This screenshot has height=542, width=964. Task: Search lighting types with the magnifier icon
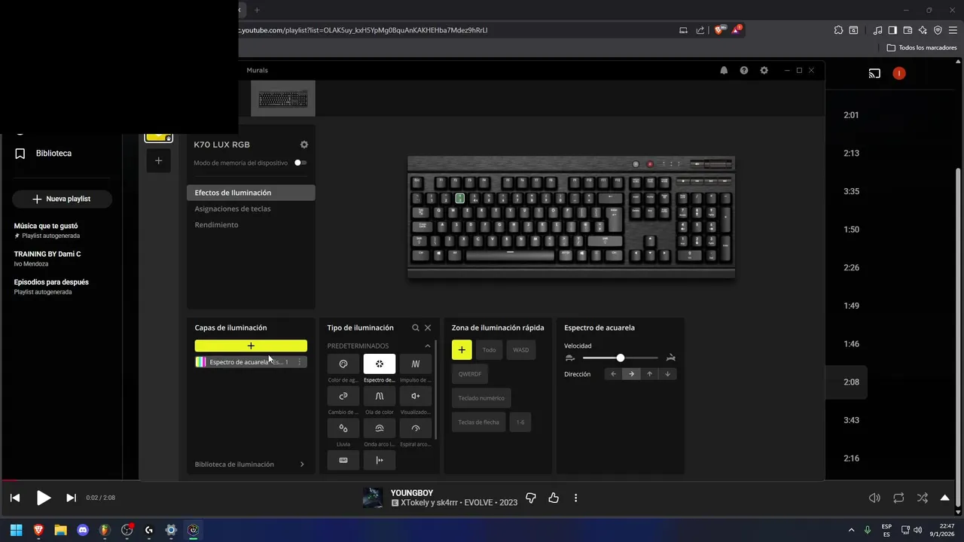pyautogui.click(x=415, y=327)
